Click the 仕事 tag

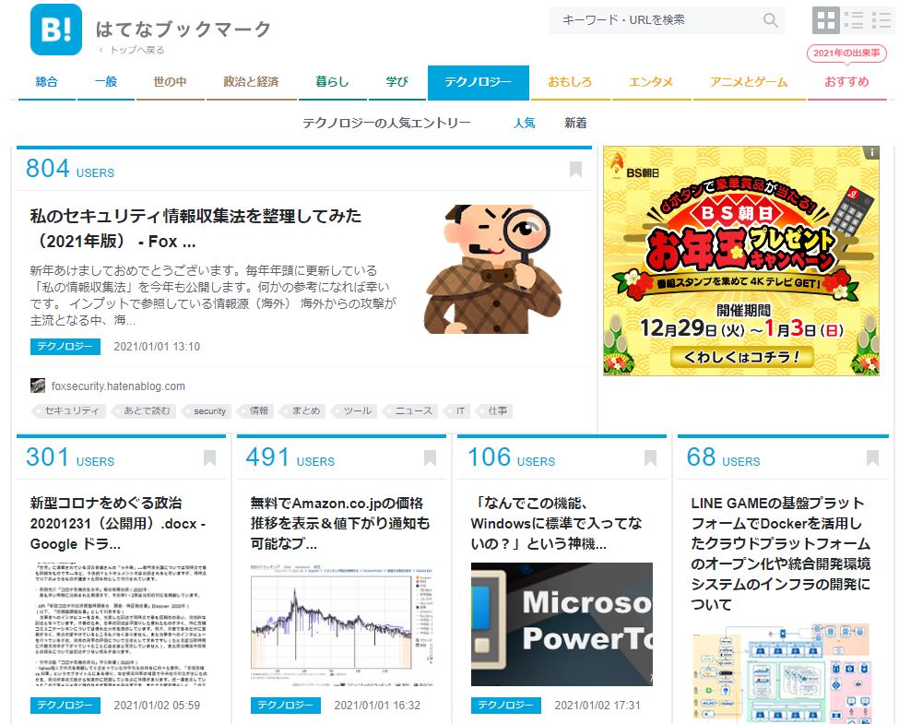493,410
